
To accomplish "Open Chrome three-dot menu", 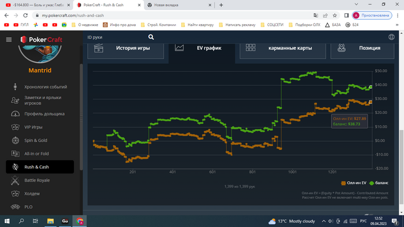I will pyautogui.click(x=398, y=16).
